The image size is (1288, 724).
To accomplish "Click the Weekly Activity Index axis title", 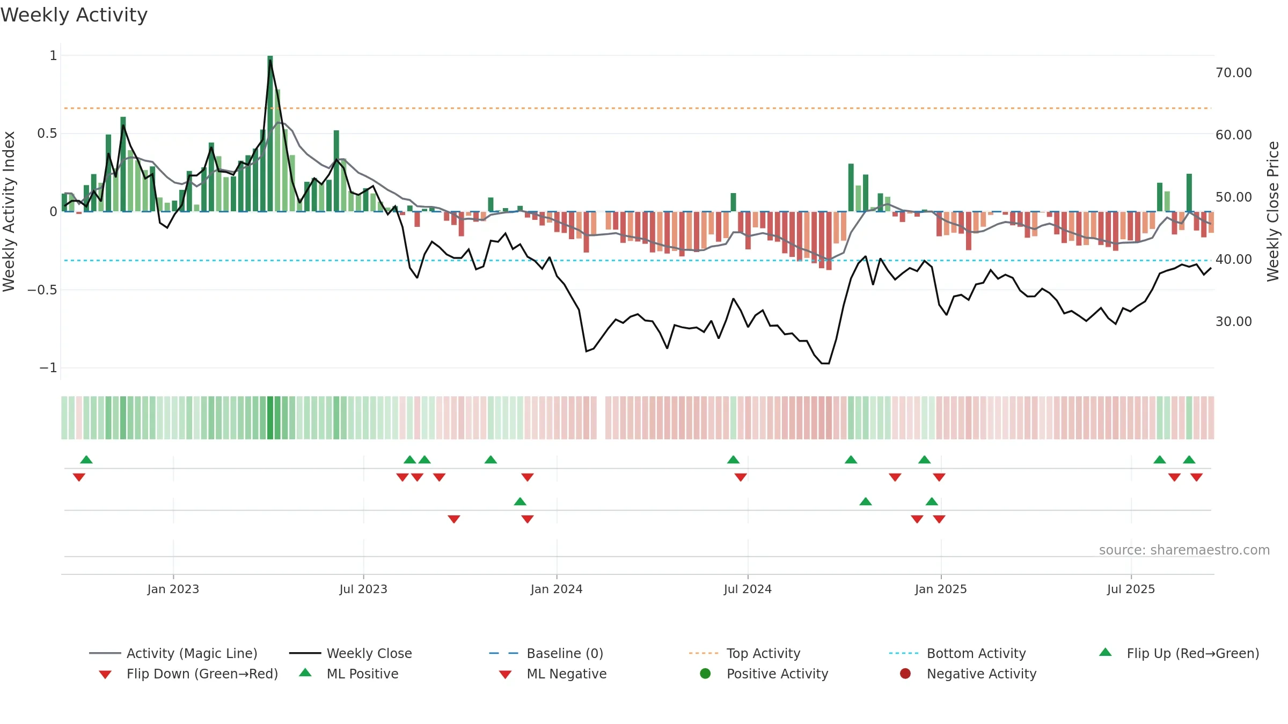I will point(9,211).
